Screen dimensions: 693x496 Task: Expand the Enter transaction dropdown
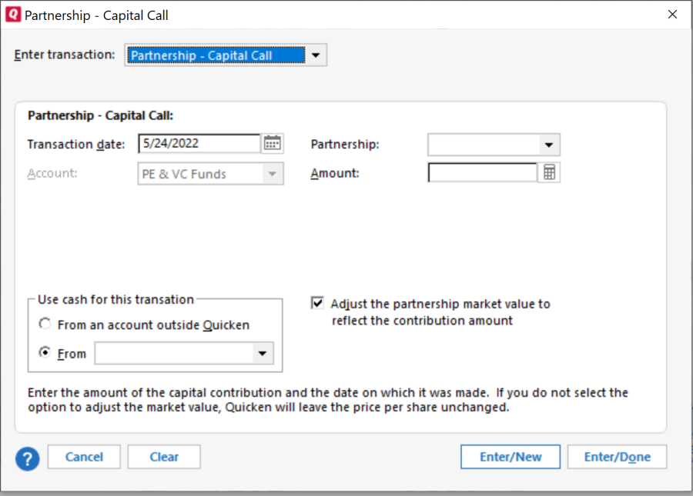(x=316, y=55)
